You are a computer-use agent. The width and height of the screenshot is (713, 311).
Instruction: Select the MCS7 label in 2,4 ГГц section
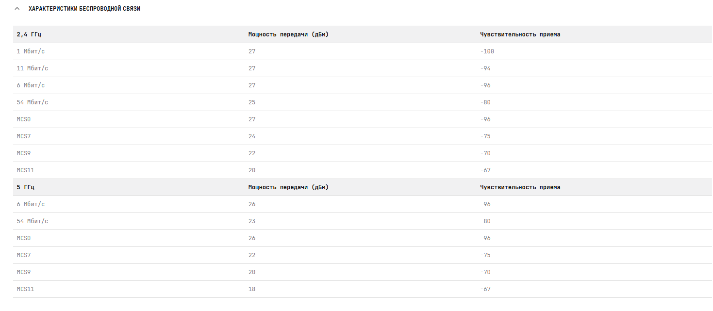[24, 136]
